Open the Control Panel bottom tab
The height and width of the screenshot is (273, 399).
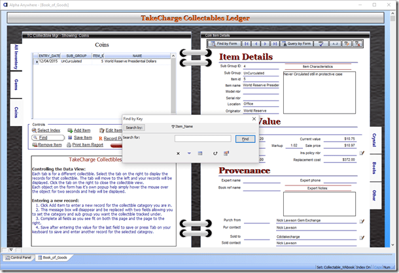[20, 259]
